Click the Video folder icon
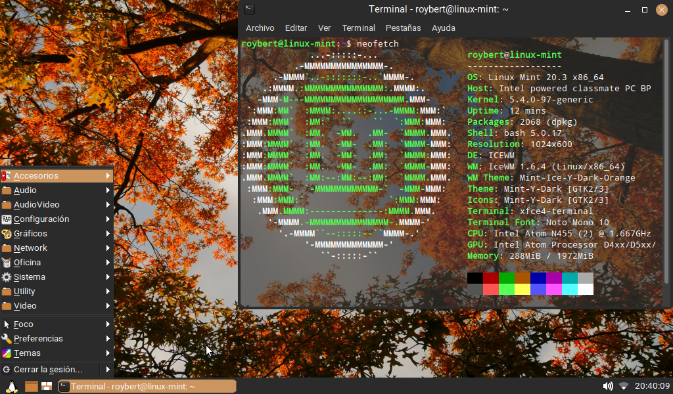This screenshot has width=673, height=394. tap(7, 306)
